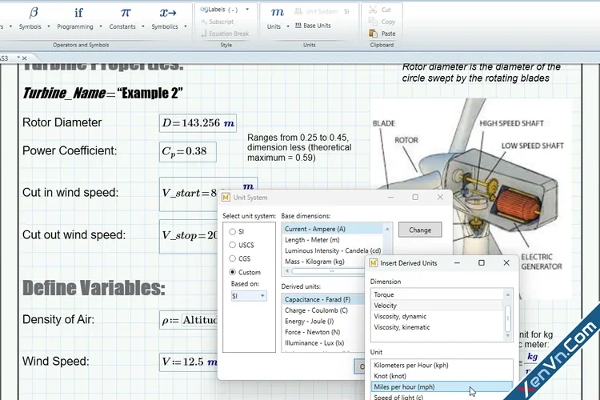Open the Based on SI dropdown
Screen dimensions: 600x400
click(249, 296)
